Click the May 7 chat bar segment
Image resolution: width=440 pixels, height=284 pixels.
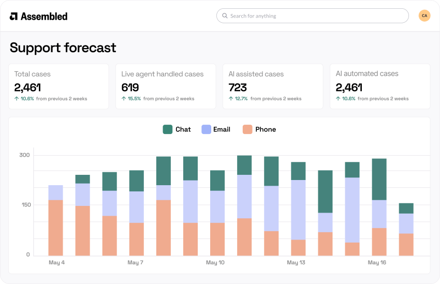[x=136, y=181]
